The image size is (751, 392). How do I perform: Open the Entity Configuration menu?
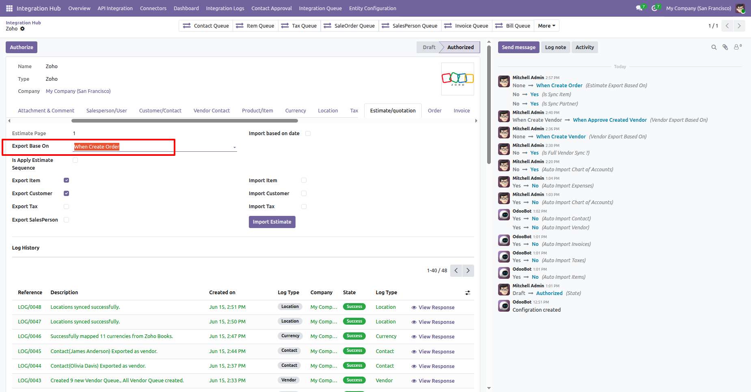pyautogui.click(x=373, y=8)
